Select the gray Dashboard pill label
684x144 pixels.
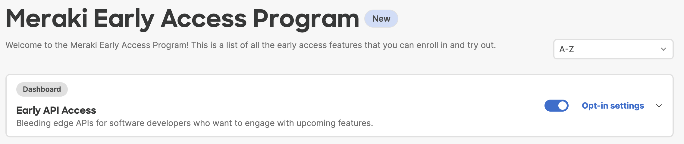point(42,89)
